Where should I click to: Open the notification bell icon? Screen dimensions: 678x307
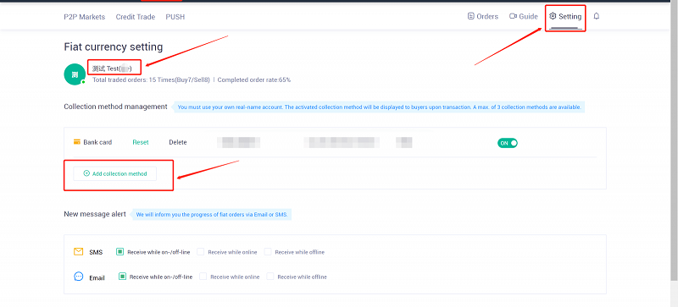tap(597, 16)
